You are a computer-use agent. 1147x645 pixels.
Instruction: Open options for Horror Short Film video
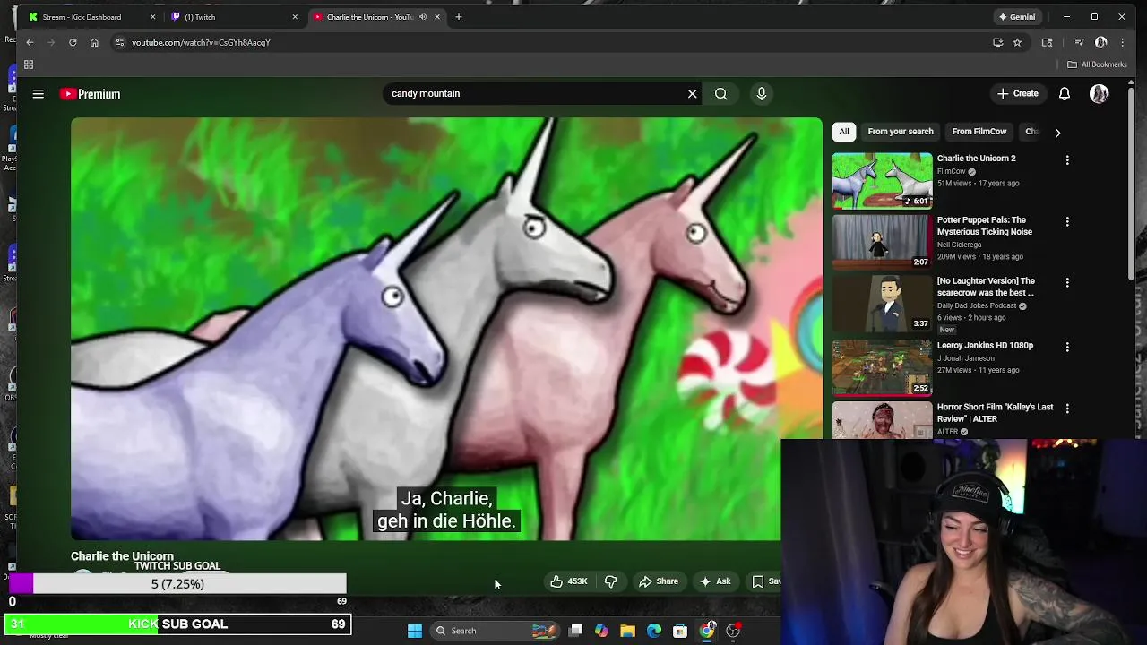[x=1067, y=408]
